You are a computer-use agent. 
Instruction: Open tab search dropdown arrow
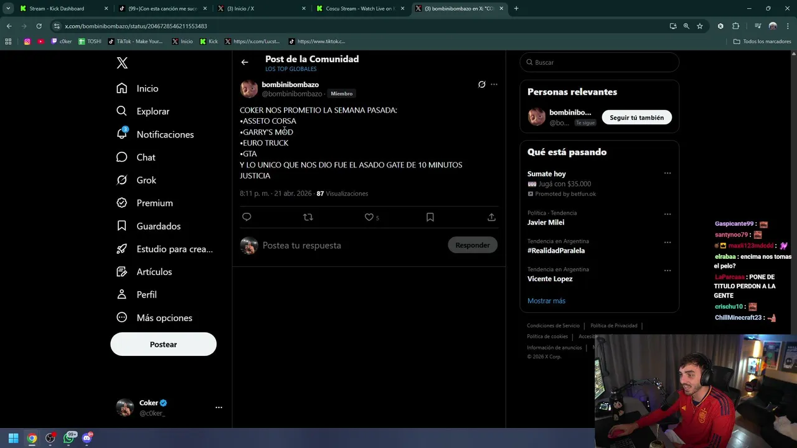[8, 9]
